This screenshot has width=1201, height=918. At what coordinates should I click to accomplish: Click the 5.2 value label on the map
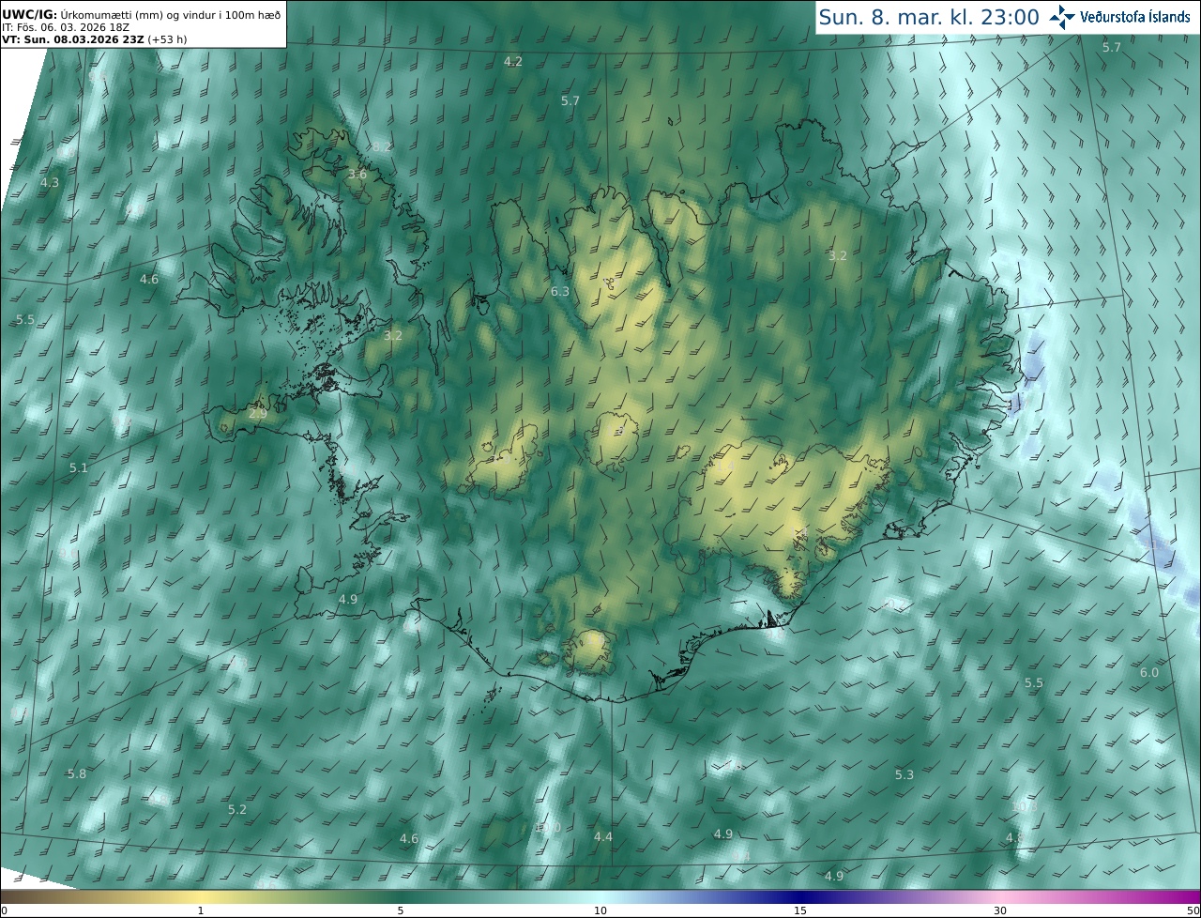click(237, 809)
